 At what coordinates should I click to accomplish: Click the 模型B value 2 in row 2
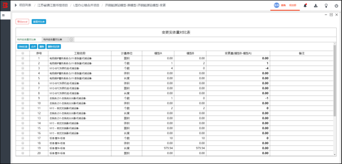tap(204, 63)
